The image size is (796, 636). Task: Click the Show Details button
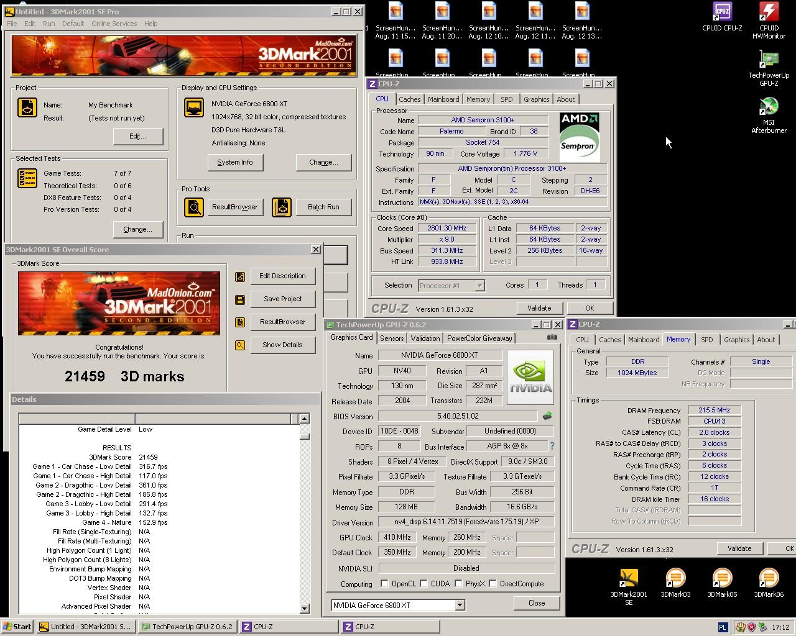tap(282, 345)
